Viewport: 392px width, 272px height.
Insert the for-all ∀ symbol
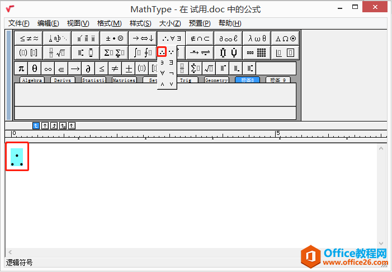[x=162, y=73]
